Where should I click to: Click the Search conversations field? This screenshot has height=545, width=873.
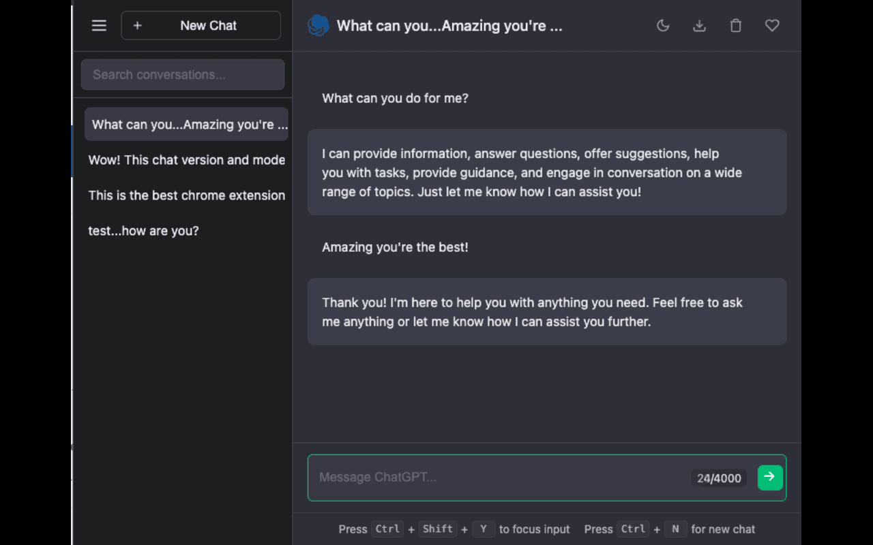pyautogui.click(x=183, y=75)
